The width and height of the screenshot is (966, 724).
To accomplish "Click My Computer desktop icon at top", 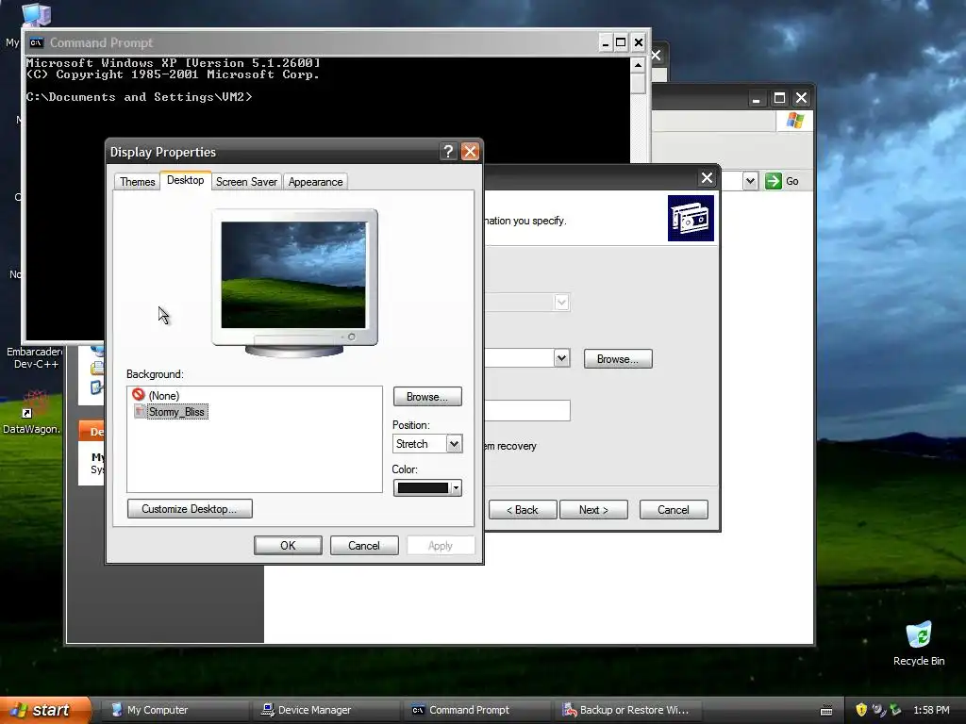I will [37, 14].
